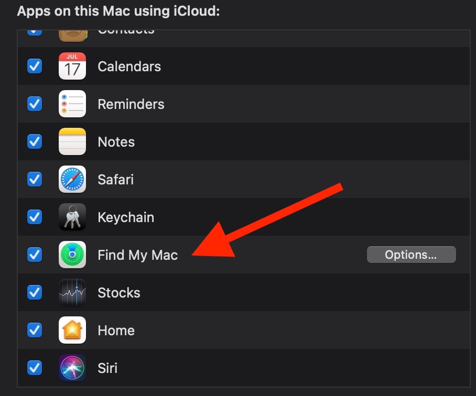
Task: Click the Calendars app icon
Action: (x=72, y=66)
